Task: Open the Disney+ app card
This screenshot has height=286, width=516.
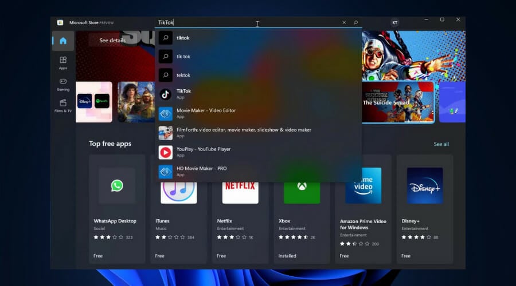Action: pyautogui.click(x=424, y=209)
